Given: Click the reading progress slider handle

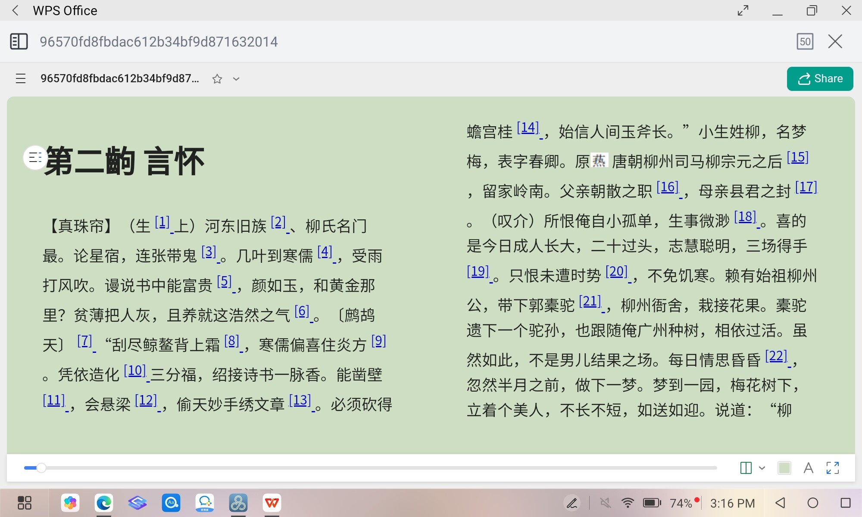Looking at the screenshot, I should pos(41,468).
